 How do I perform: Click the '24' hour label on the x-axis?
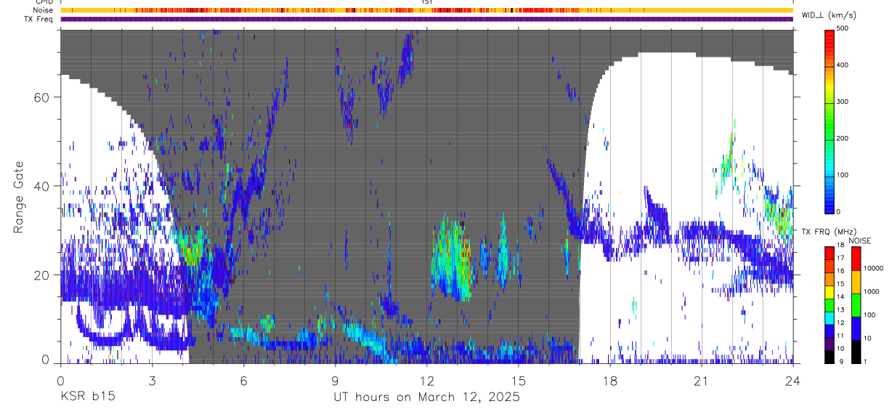point(792,379)
